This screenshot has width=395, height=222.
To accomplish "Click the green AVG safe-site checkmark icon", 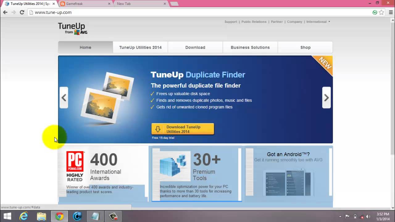I will click(375, 12).
